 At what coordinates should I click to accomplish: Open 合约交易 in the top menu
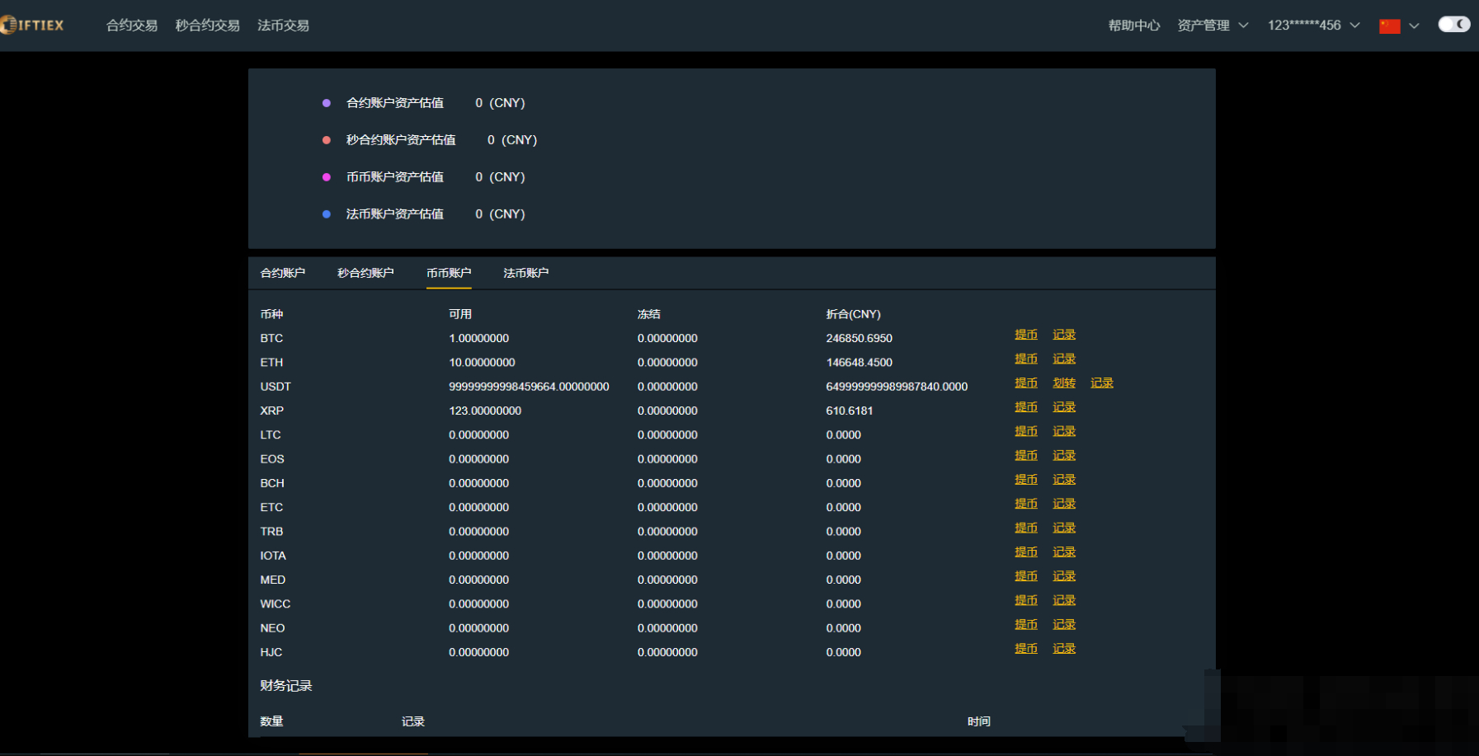click(132, 26)
